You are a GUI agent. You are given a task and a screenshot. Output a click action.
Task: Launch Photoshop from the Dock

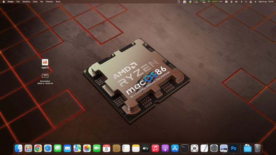tap(234, 148)
